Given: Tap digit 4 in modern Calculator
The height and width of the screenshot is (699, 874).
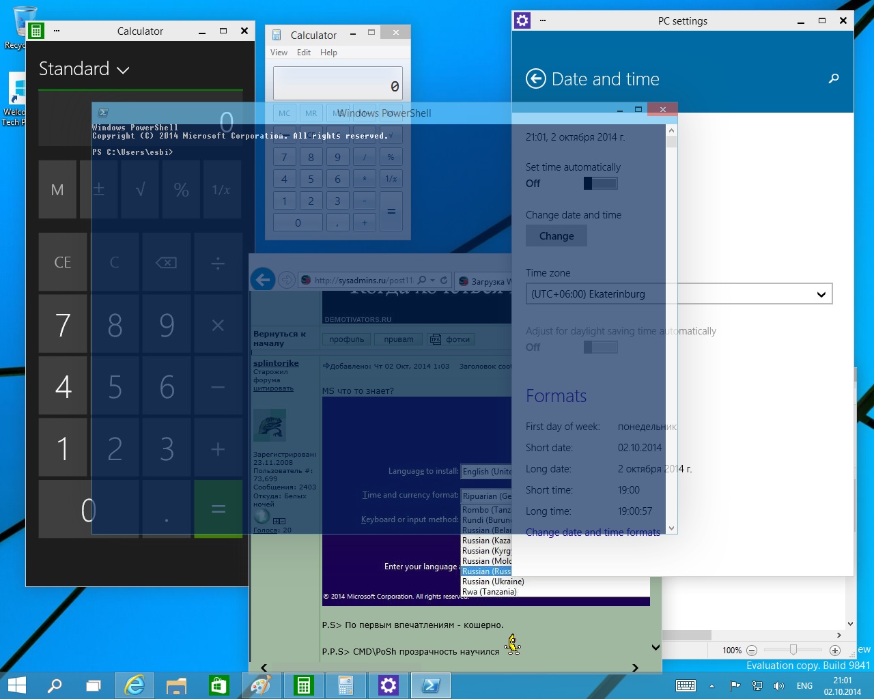Looking at the screenshot, I should 62,386.
